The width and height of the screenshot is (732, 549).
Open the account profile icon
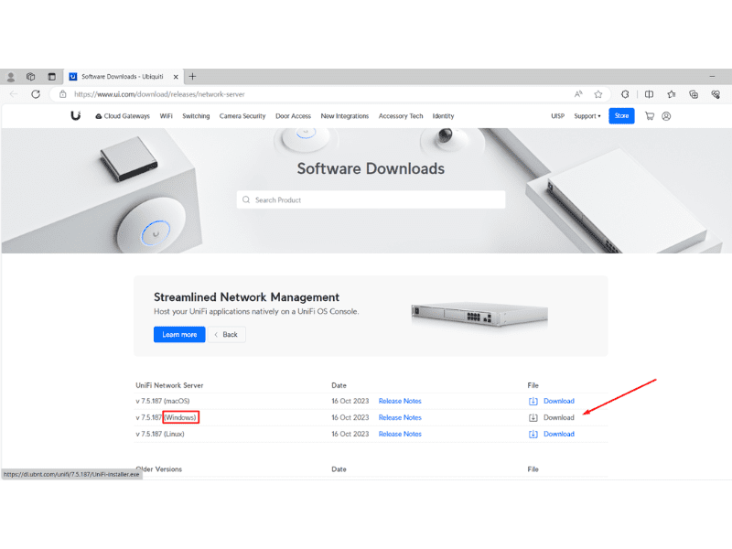point(666,115)
